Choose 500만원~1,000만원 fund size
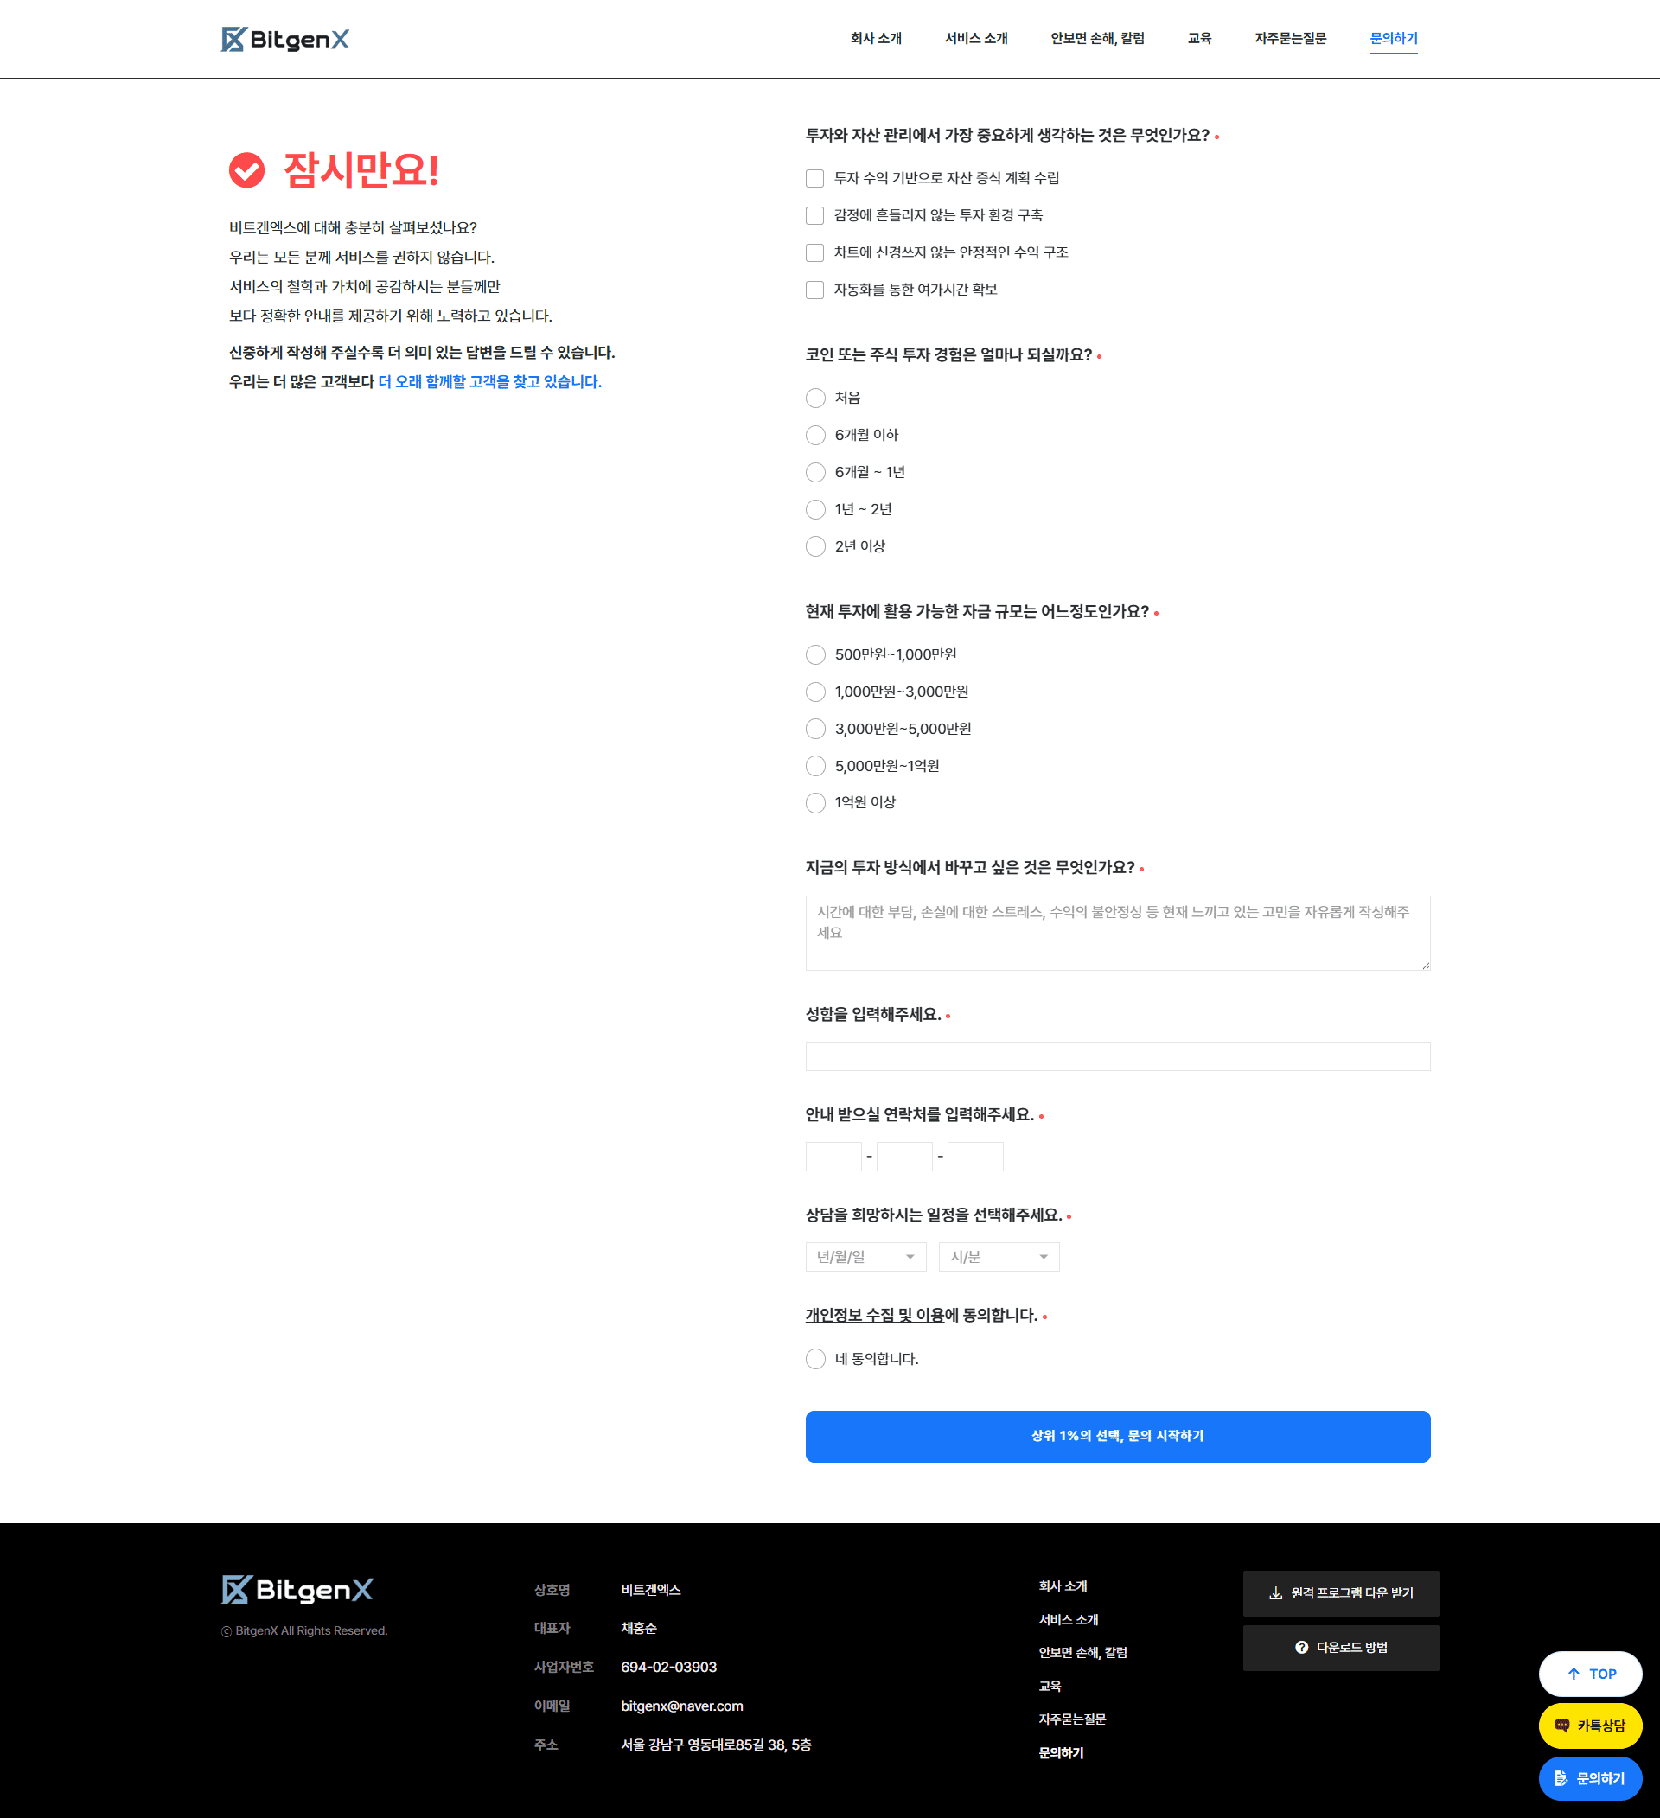The width and height of the screenshot is (1660, 1818). [x=815, y=654]
